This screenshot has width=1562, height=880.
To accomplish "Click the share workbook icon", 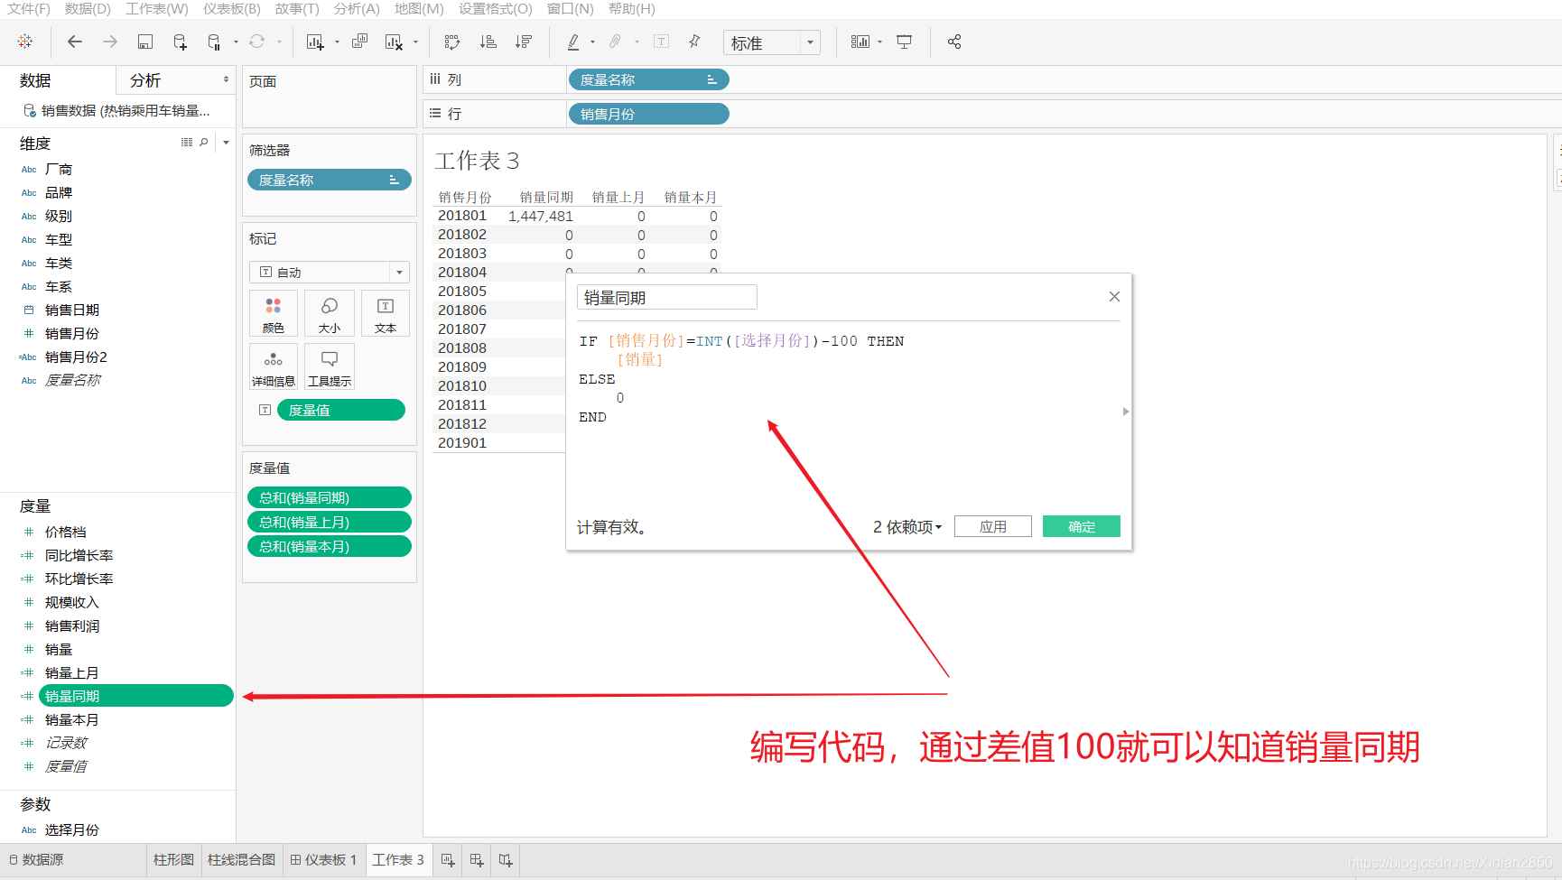I will click(954, 42).
